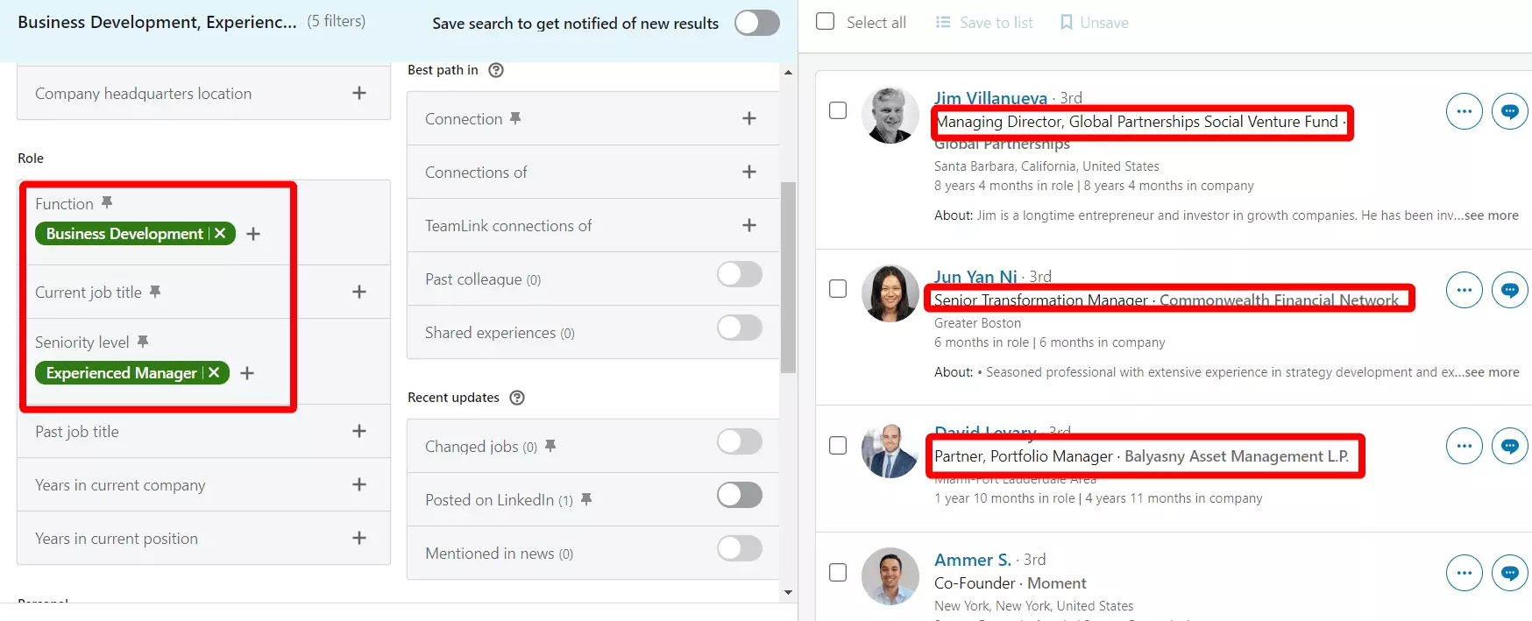Click the Save to list button

[984, 23]
